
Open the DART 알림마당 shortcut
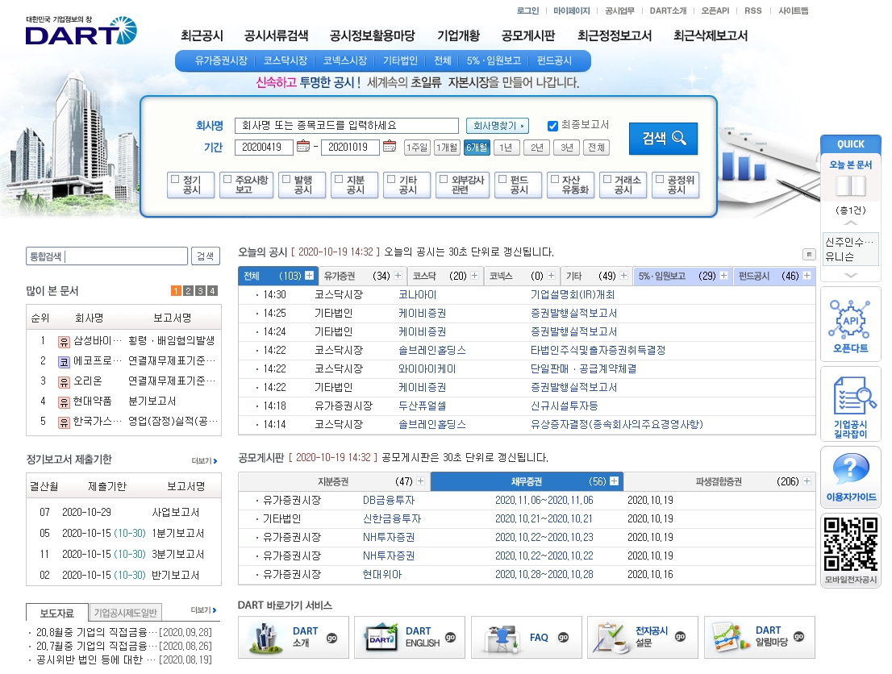coord(760,637)
